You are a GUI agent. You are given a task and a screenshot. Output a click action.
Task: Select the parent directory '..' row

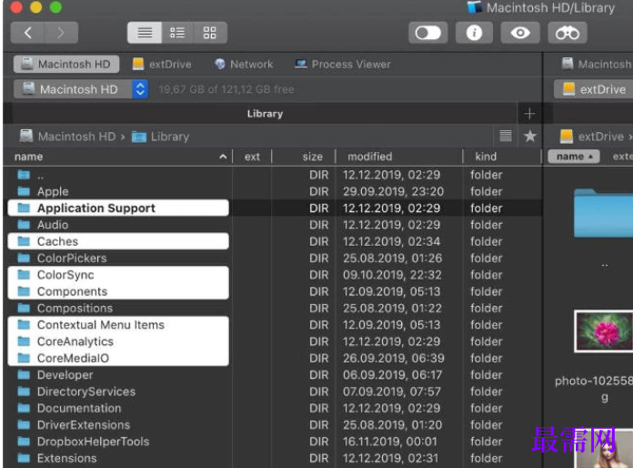pos(273,175)
